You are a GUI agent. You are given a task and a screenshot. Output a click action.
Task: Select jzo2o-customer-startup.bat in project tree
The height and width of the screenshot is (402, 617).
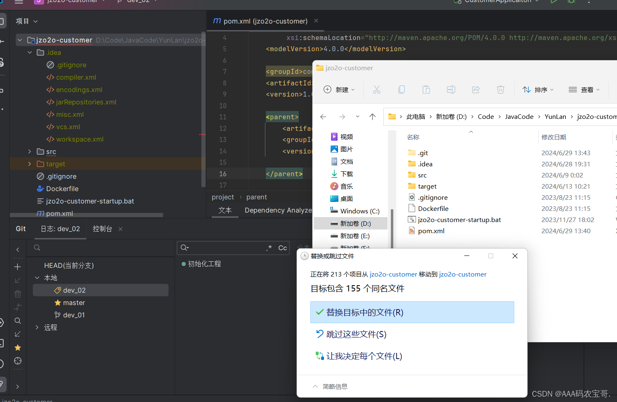pos(90,201)
